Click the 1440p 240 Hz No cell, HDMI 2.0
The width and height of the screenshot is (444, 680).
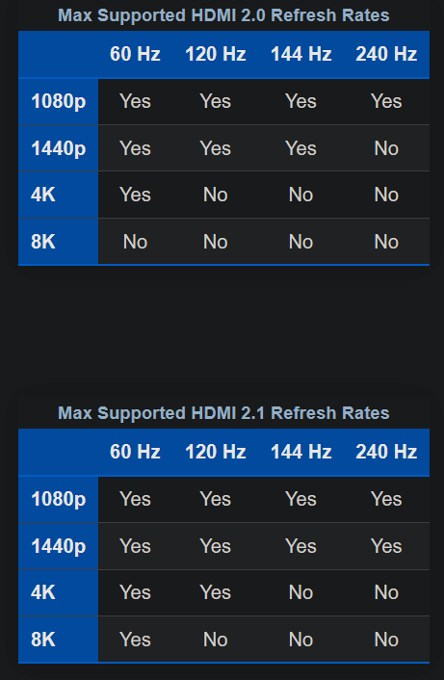pyautogui.click(x=386, y=148)
